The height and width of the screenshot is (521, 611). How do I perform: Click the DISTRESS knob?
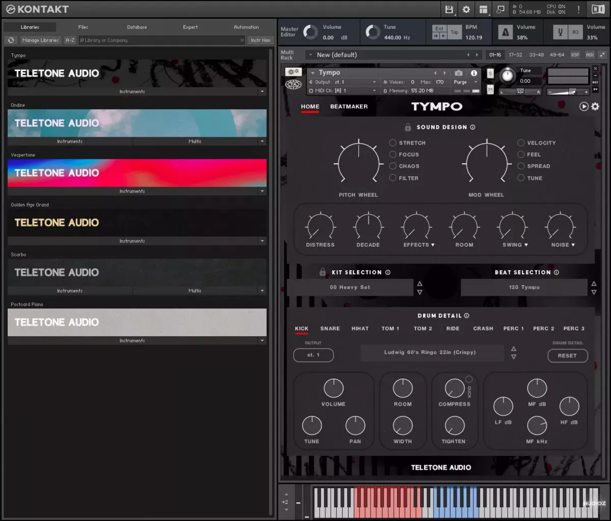coord(320,227)
